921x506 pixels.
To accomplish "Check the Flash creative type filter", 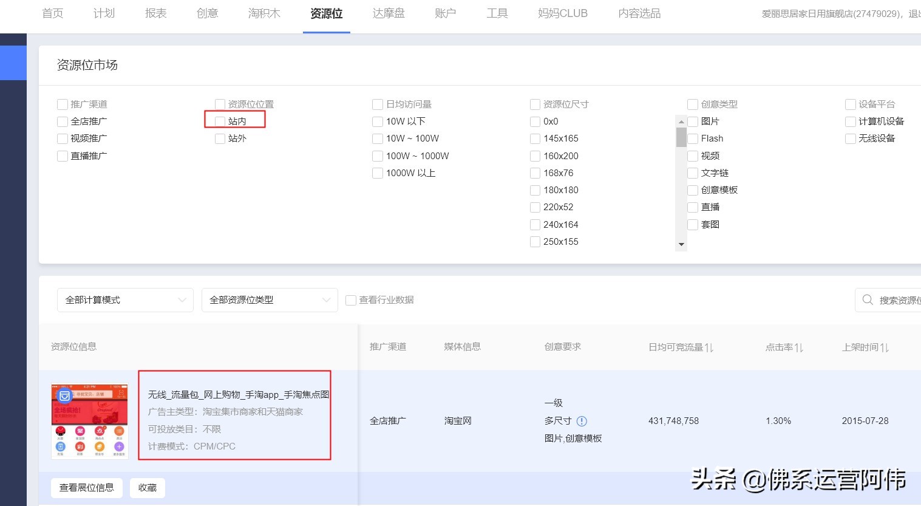I will coord(692,138).
